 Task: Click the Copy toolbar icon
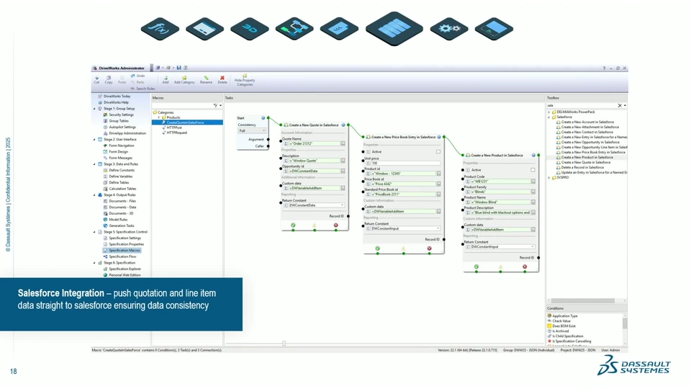[x=109, y=79]
